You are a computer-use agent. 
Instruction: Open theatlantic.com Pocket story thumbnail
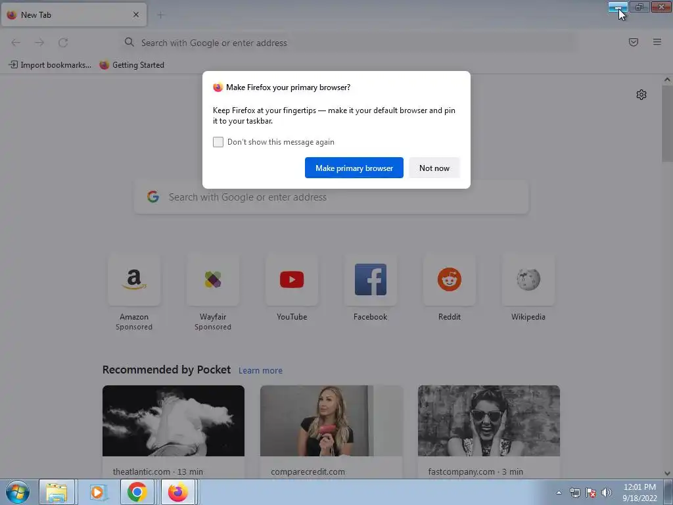tap(174, 421)
